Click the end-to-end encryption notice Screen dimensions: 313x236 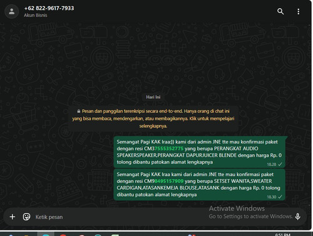[153, 119]
